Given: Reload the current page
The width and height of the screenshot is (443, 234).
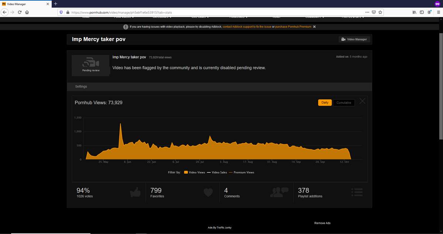Looking at the screenshot, I should [20, 12].
